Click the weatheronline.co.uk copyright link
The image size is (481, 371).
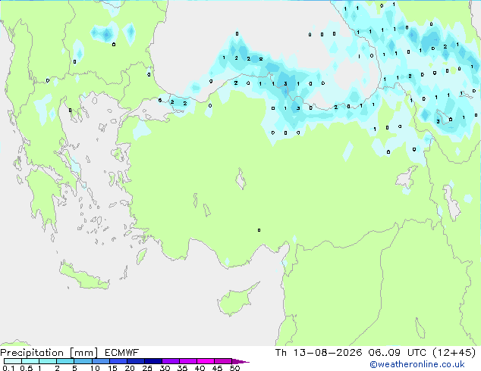tap(417, 364)
